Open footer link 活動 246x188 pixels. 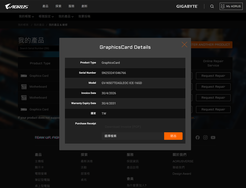tap(84, 167)
